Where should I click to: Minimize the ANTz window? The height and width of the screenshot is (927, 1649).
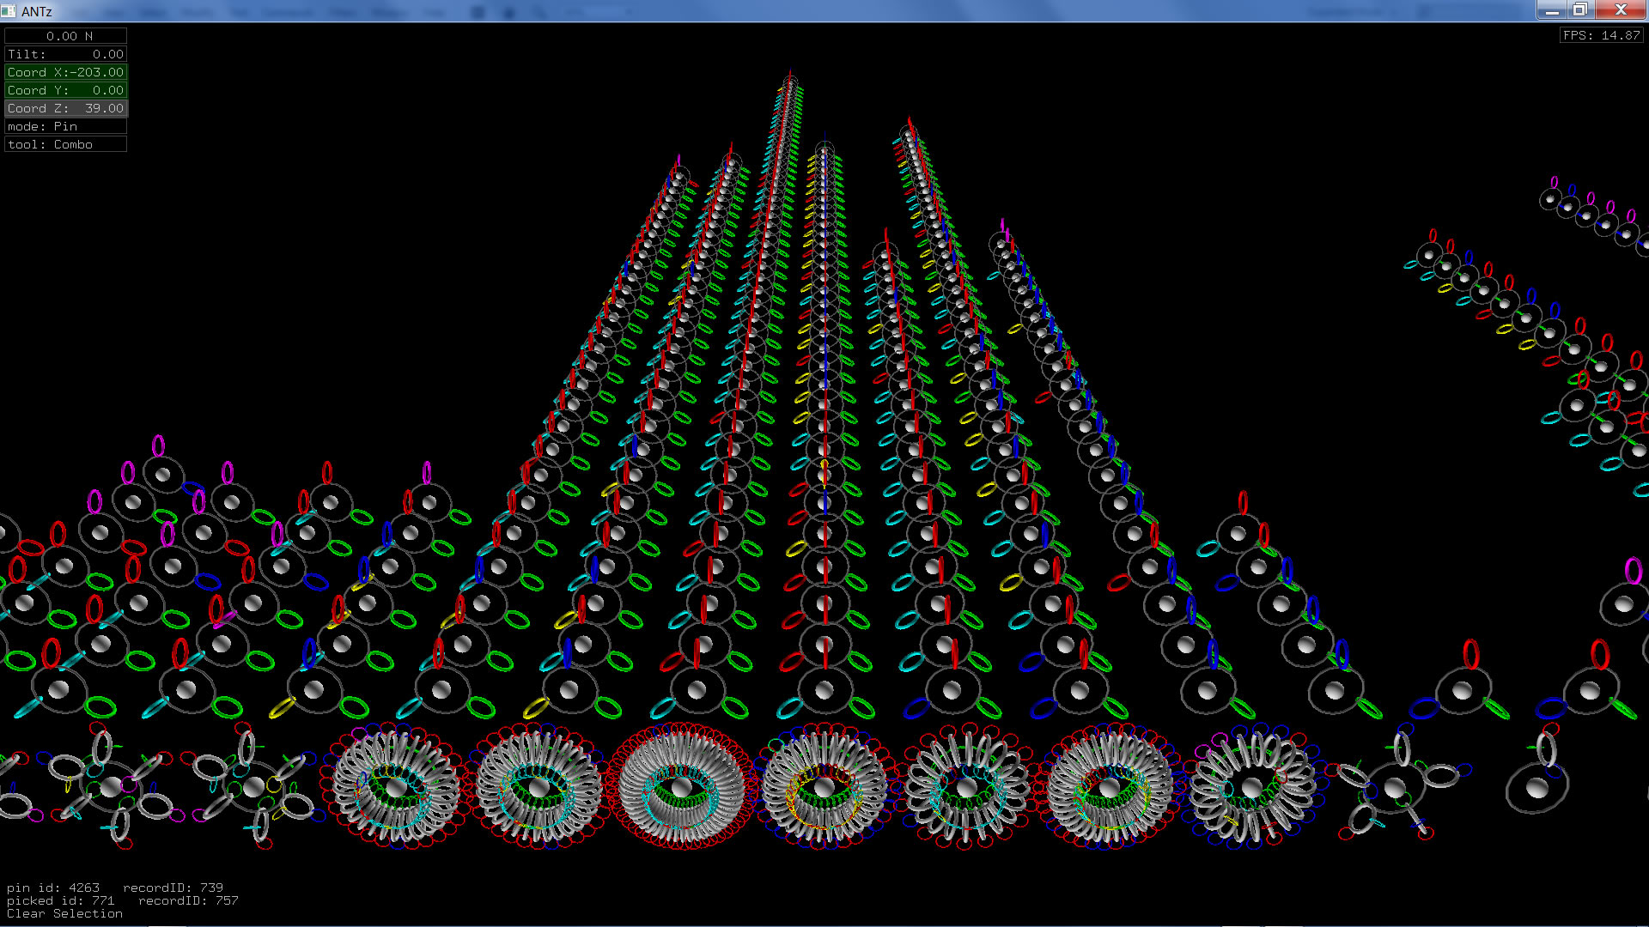click(x=1551, y=10)
